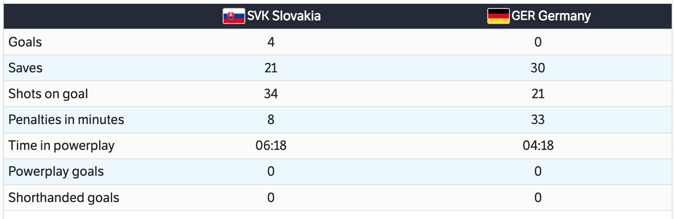Click Germany's saves value 30
Image resolution: width=675 pixels, height=219 pixels.
coord(538,68)
